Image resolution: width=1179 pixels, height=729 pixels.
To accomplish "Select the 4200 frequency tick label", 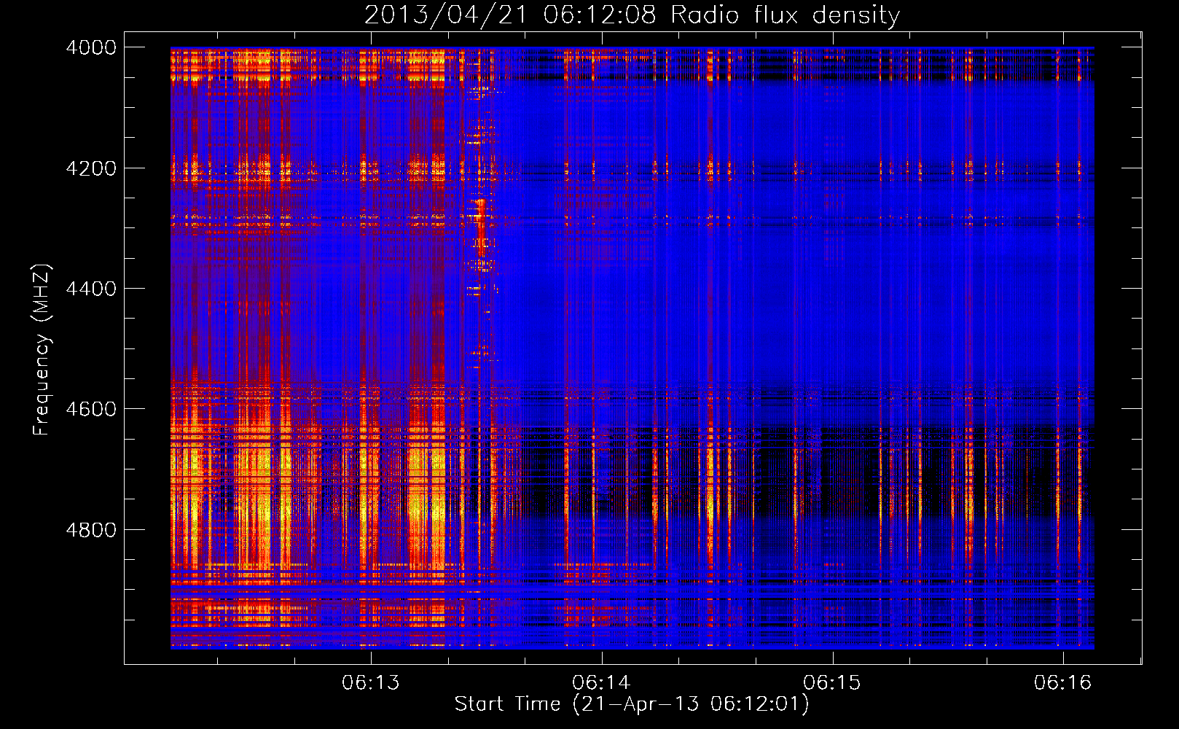I will [91, 168].
